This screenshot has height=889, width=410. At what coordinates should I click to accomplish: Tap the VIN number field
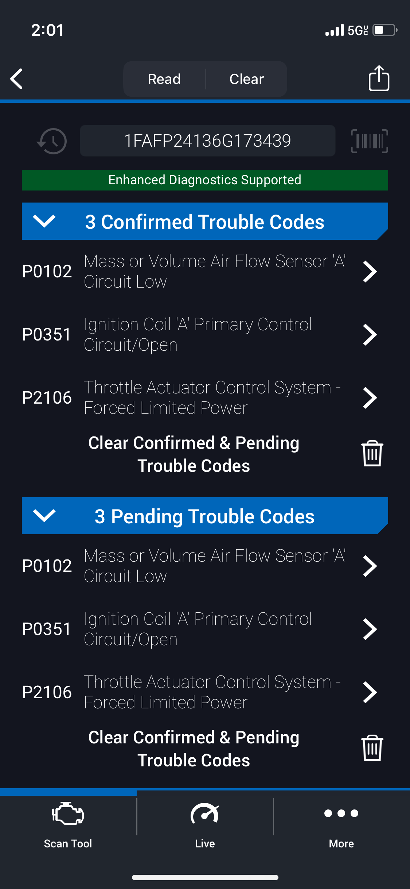click(x=207, y=141)
